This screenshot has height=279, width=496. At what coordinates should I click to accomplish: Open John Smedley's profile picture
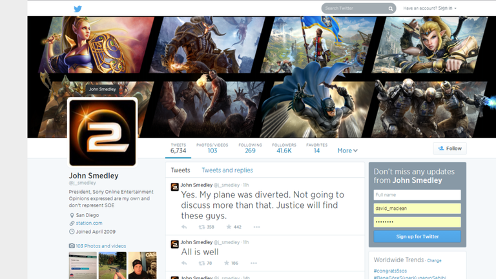tap(103, 132)
